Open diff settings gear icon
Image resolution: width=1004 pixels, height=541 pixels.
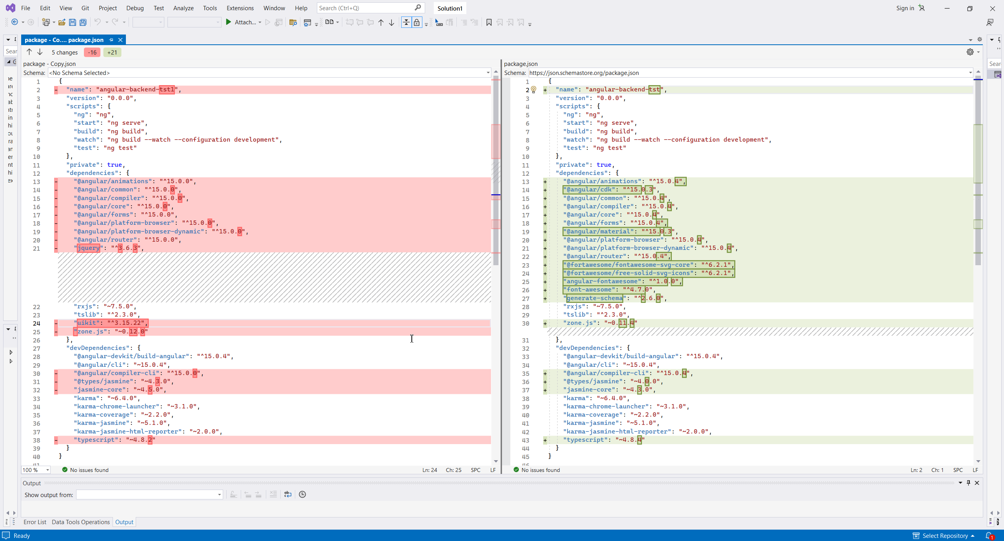coord(970,52)
